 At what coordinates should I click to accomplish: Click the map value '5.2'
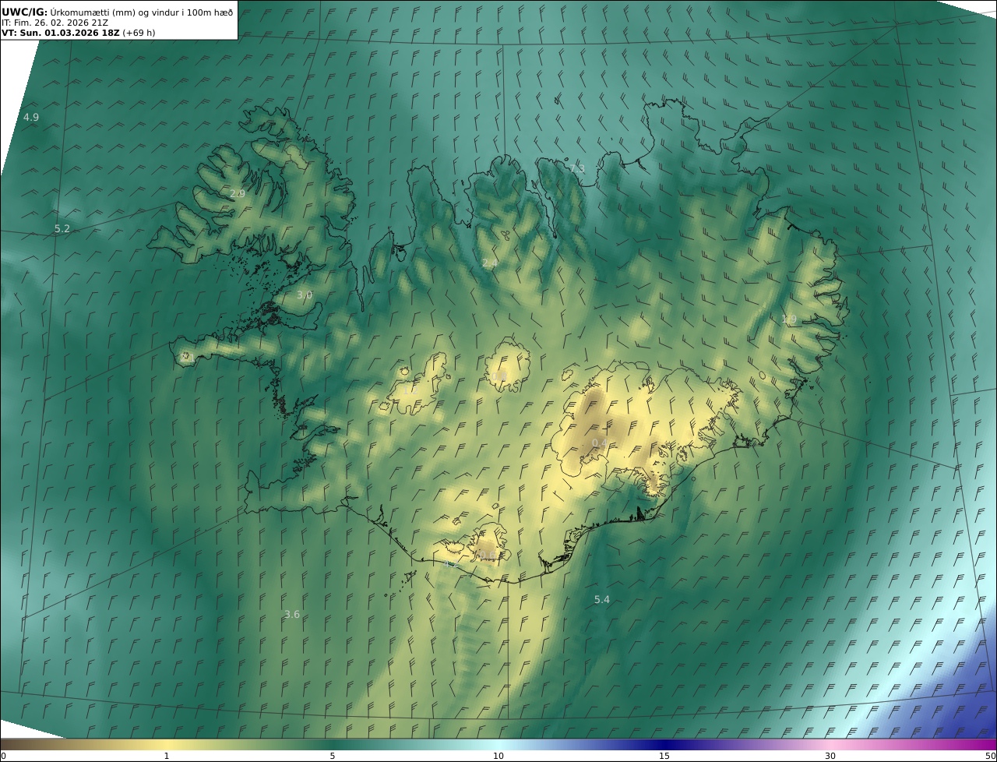pos(62,229)
